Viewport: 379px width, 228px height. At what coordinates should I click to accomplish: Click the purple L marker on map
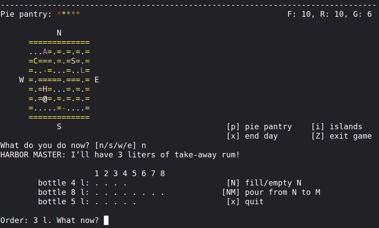tap(83, 71)
